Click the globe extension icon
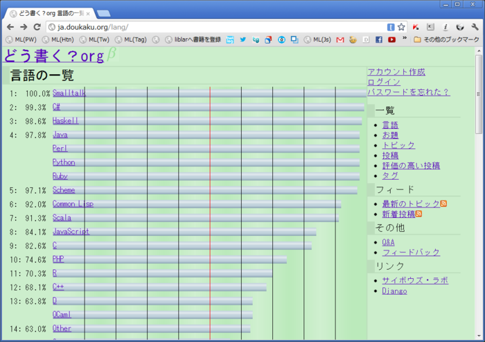Viewport: 485px width, 342px height. click(x=460, y=27)
